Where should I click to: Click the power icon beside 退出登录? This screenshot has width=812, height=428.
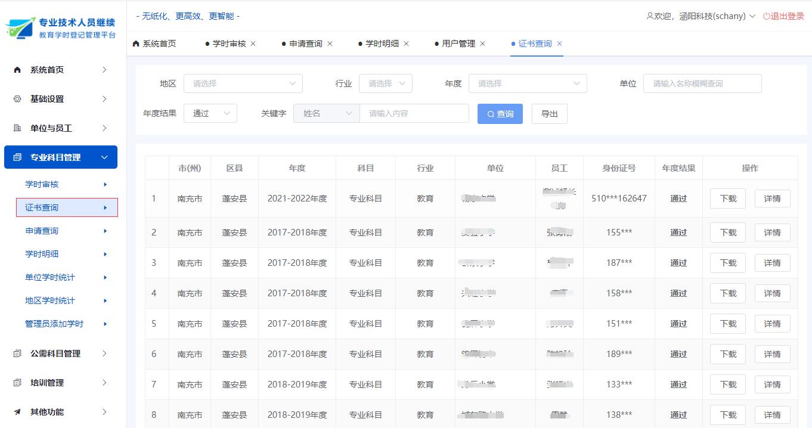point(767,16)
